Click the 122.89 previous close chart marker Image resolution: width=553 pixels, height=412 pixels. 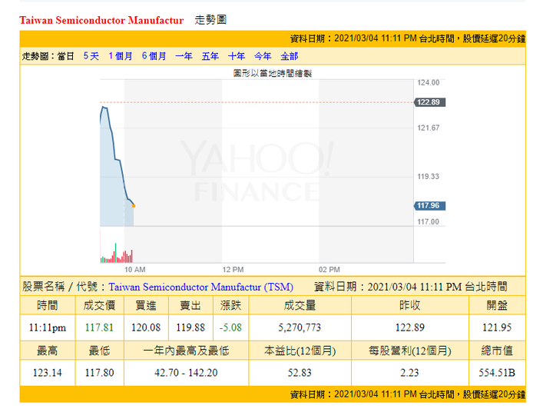tap(429, 102)
